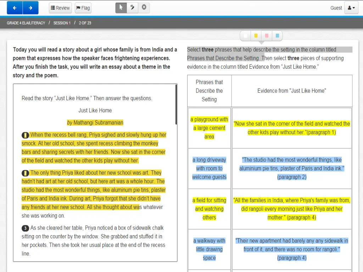Screen dimensions: 363x272
Task: Click 'Guest' user name label
Action: pyautogui.click(x=336, y=8)
